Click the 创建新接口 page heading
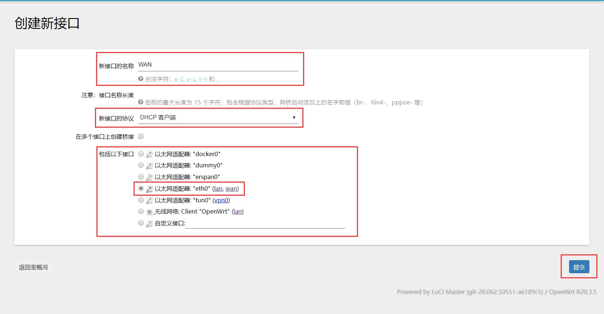Screen dimensions: 604x314 (x=47, y=23)
